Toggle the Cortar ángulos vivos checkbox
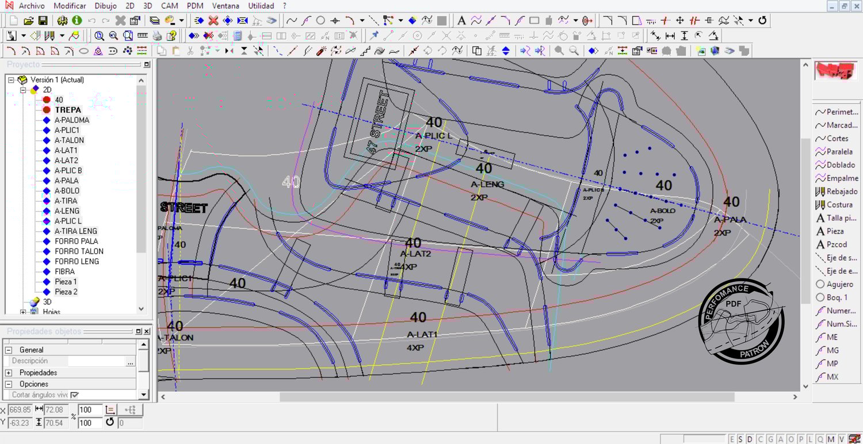 [74, 395]
